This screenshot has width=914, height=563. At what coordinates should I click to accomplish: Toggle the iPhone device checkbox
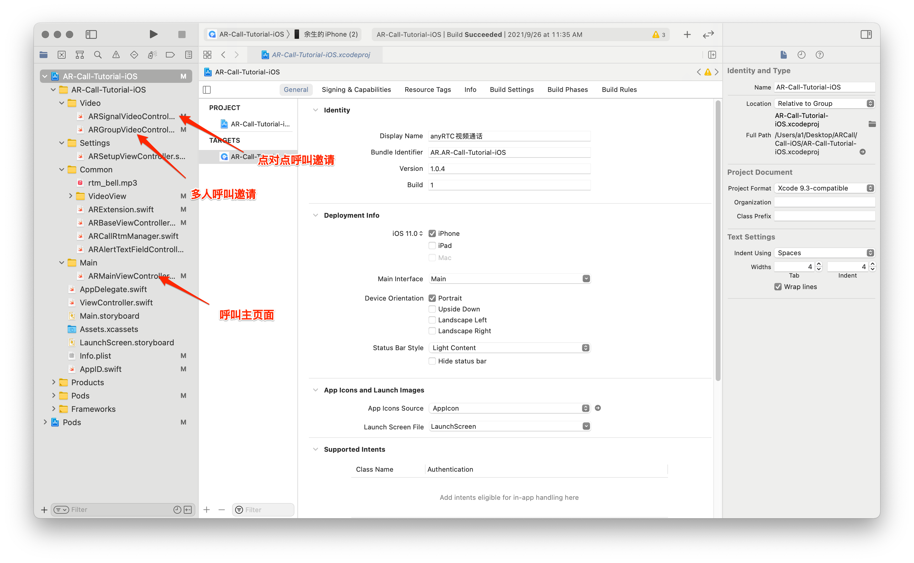point(432,233)
